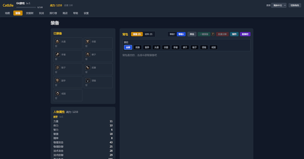Click the helmet (头盔) equipment slot icon

pos(57,41)
